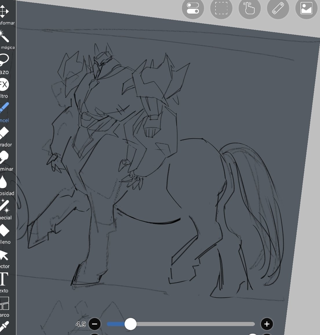Open the selection area dashed-square button
Viewport: 320px width, 335px height.
(x=221, y=8)
